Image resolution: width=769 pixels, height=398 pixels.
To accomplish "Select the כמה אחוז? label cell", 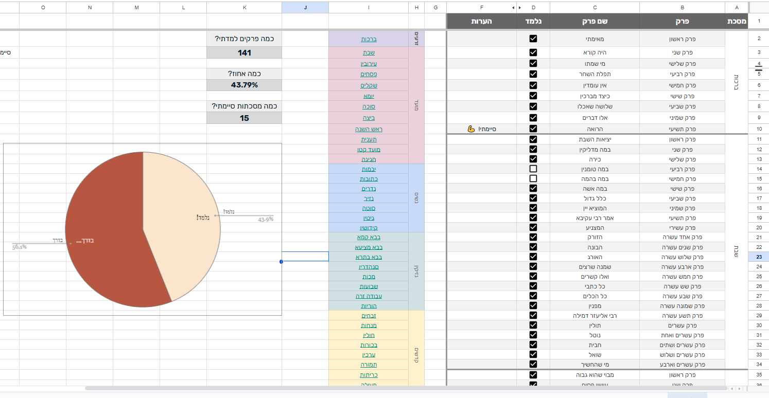I will click(244, 74).
